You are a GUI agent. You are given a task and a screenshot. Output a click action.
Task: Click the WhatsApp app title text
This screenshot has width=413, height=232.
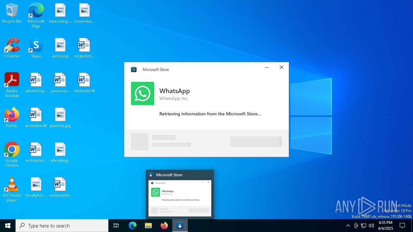(175, 91)
